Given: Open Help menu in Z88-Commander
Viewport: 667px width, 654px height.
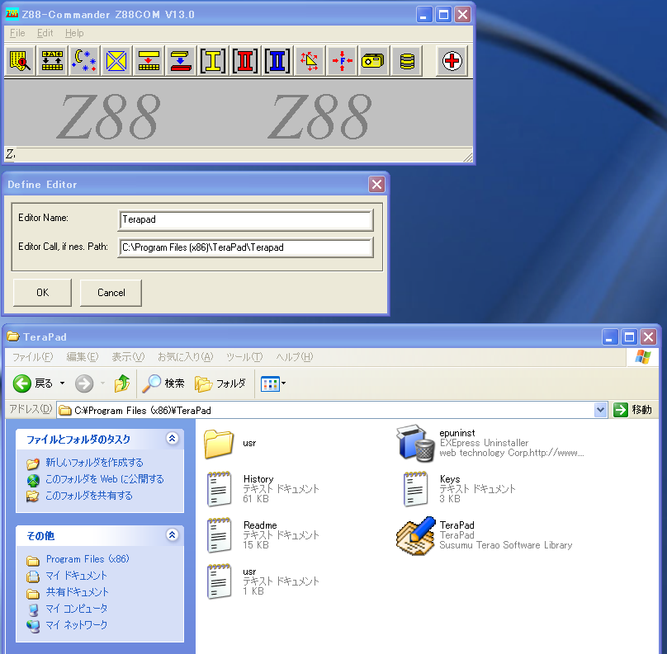Looking at the screenshot, I should coord(74,33).
